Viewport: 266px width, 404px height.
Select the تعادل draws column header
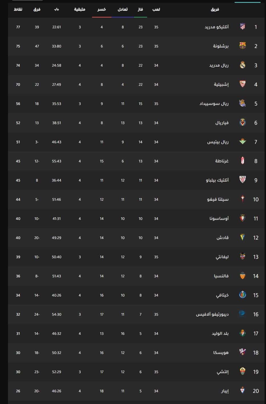tap(123, 9)
